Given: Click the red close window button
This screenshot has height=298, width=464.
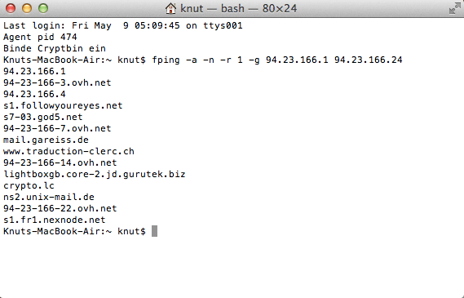Looking at the screenshot, I should pos(11,8).
